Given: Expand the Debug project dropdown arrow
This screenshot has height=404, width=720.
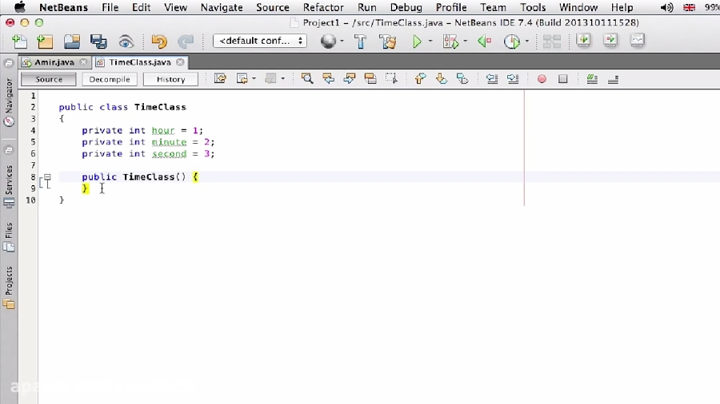Looking at the screenshot, I should click(465, 42).
